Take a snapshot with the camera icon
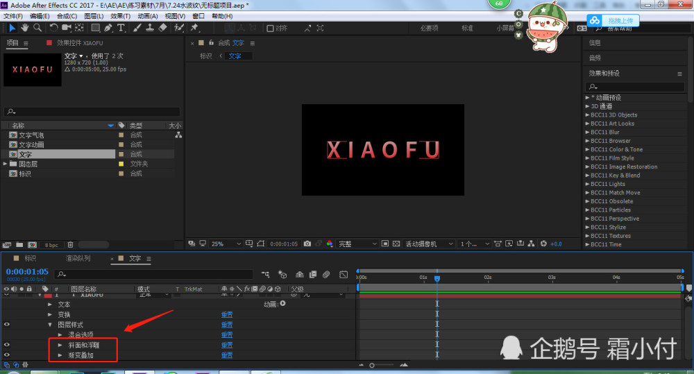Screen dimensions: 694x374 point(307,244)
